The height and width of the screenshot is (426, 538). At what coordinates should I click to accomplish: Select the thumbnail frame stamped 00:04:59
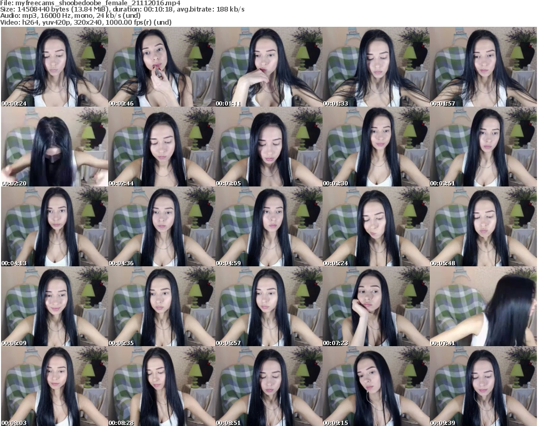click(269, 227)
